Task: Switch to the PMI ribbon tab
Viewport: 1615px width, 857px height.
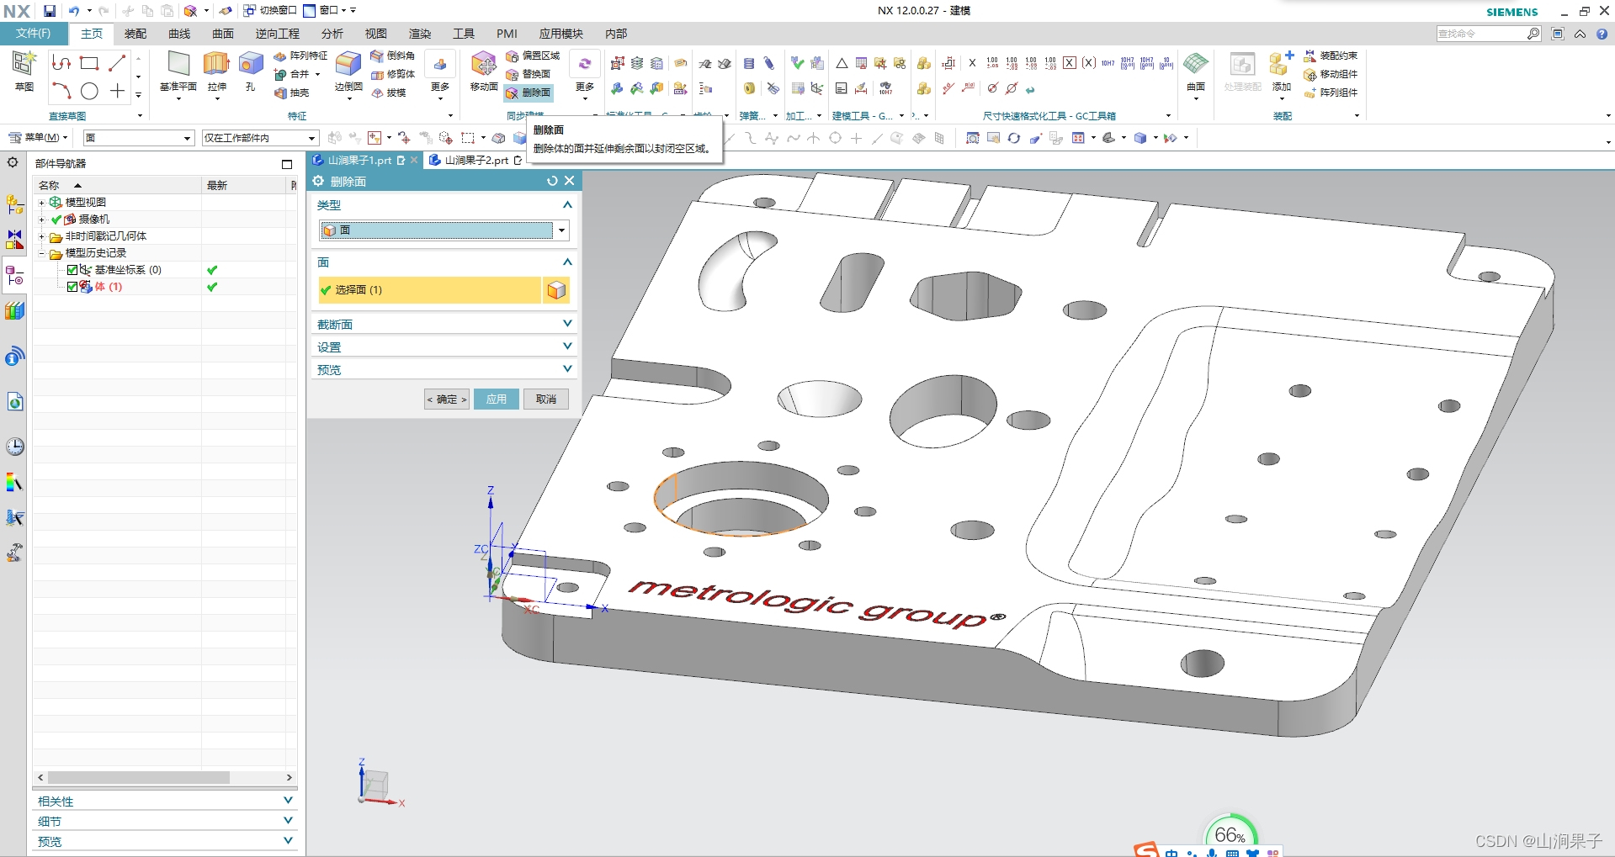Action: (507, 34)
